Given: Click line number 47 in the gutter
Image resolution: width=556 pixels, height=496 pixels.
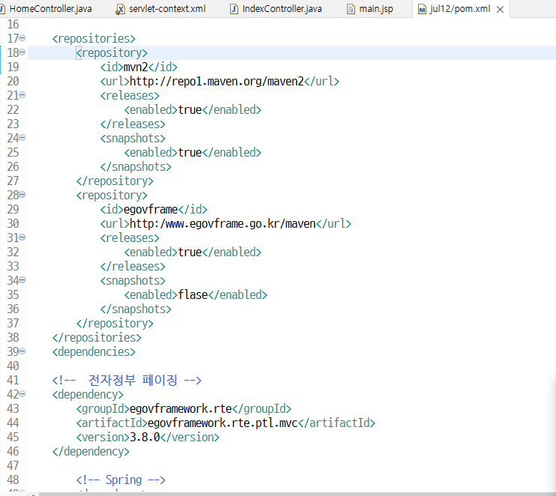Looking at the screenshot, I should (13, 465).
